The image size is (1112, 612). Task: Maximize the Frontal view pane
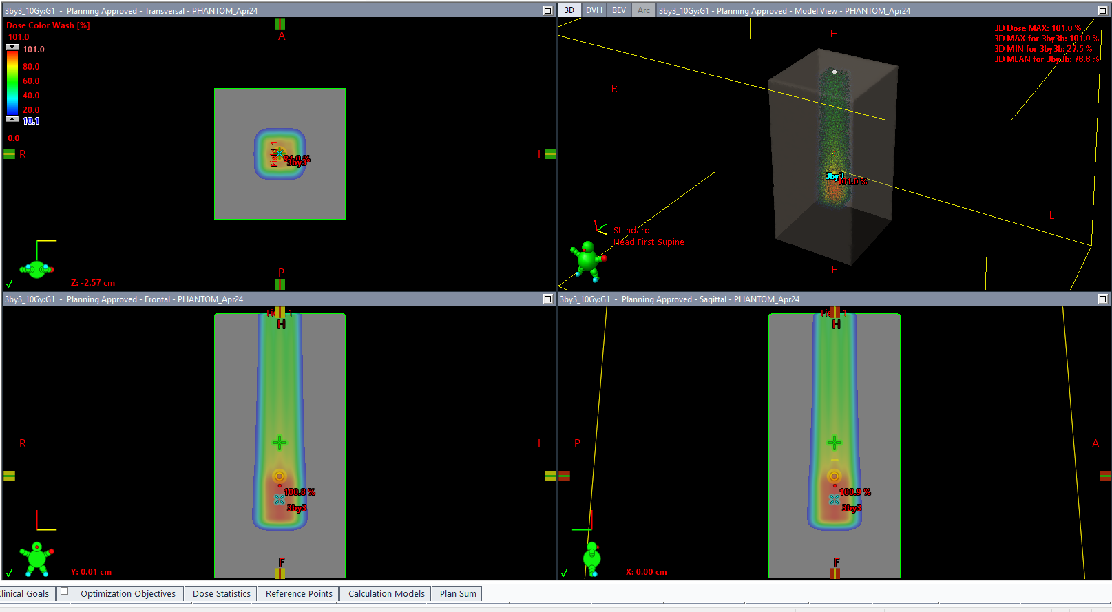[x=548, y=299]
